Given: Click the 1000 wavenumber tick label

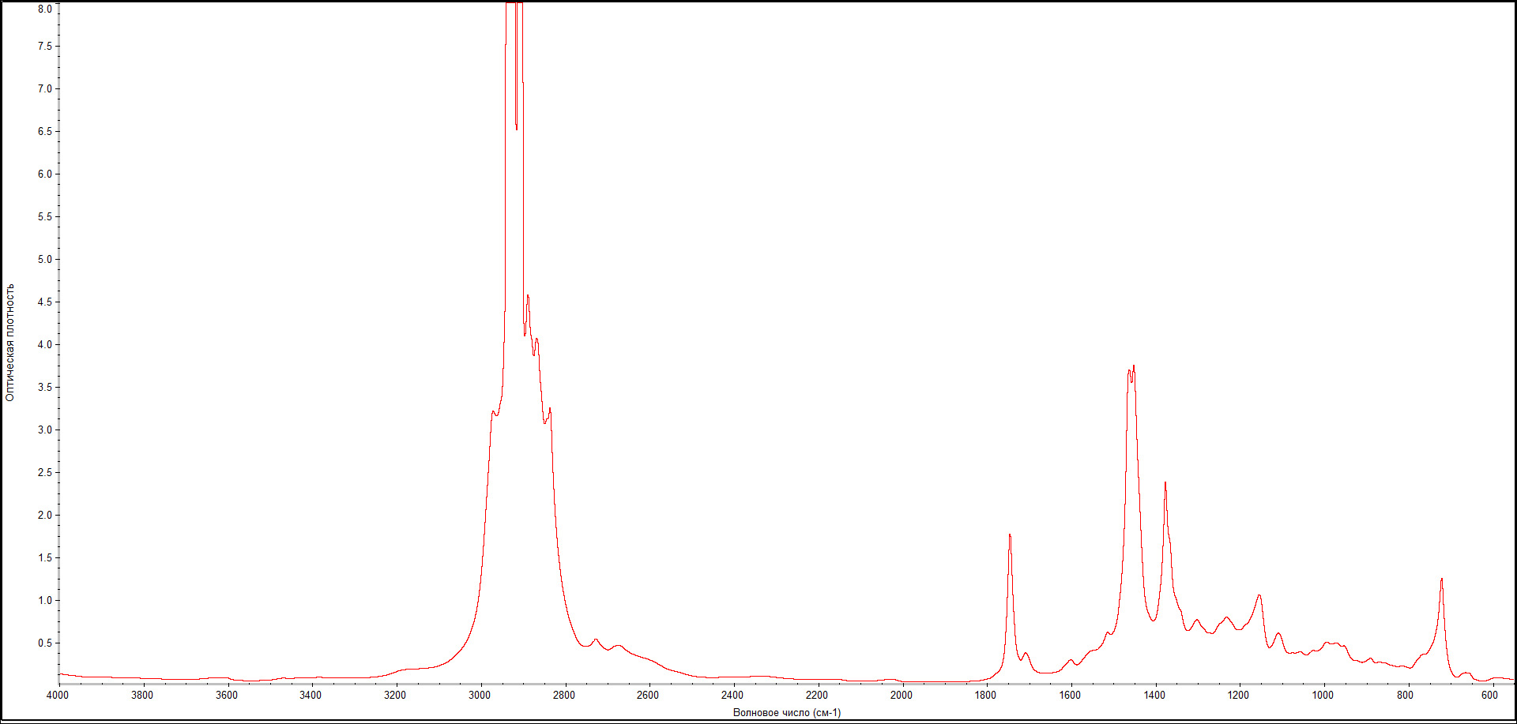Looking at the screenshot, I should point(1323,695).
